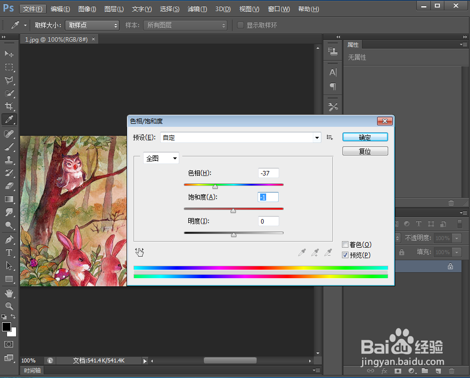Click the foreground color swatch
Viewport: 470px width, 378px height.
(7, 327)
